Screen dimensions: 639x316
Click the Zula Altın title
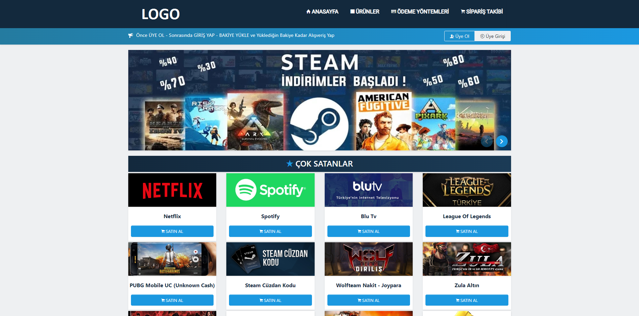click(x=467, y=286)
